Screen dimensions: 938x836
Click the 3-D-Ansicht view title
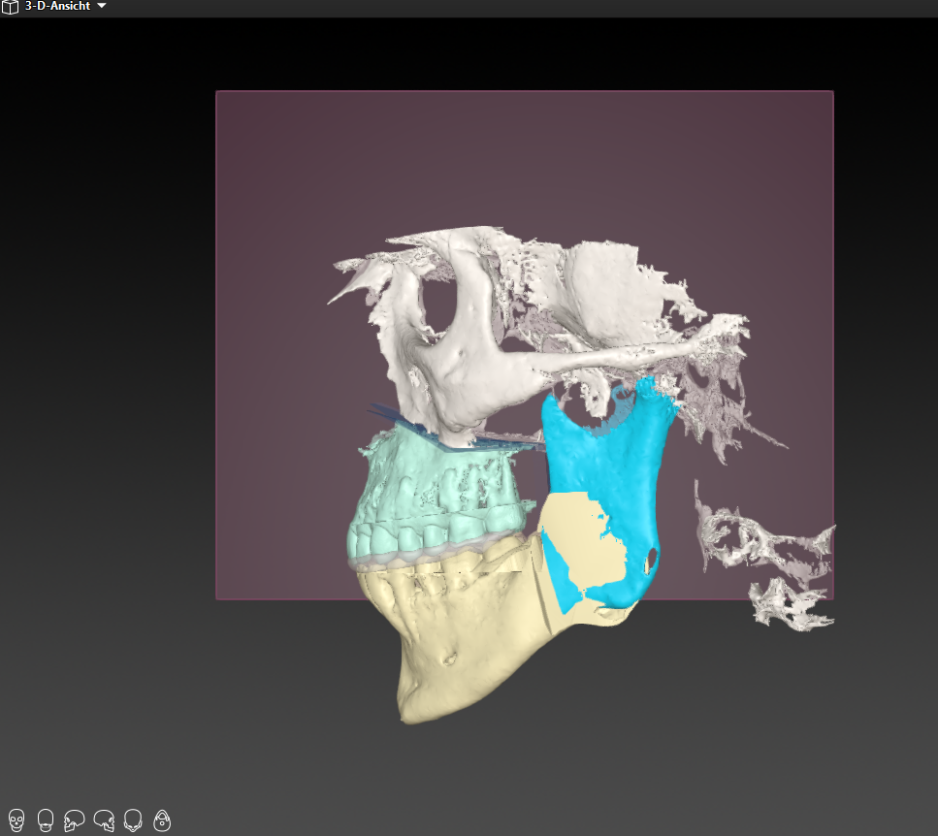pos(59,7)
